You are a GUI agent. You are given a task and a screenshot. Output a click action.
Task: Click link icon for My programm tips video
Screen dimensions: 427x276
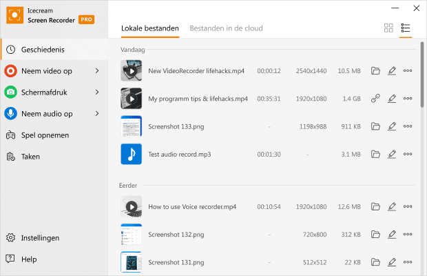point(375,99)
